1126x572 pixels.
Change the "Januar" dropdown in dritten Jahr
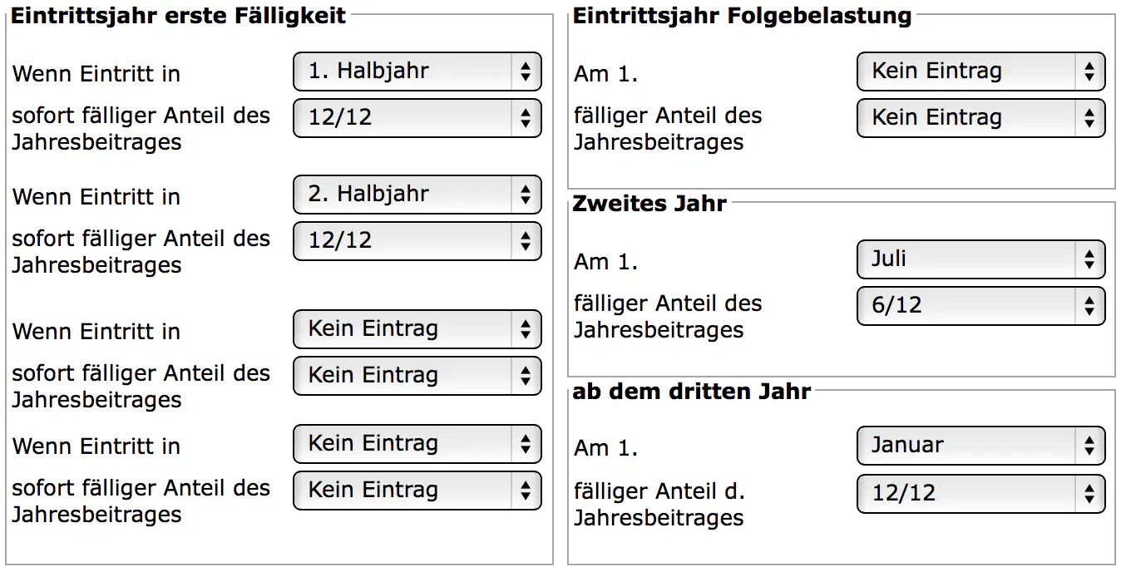980,446
